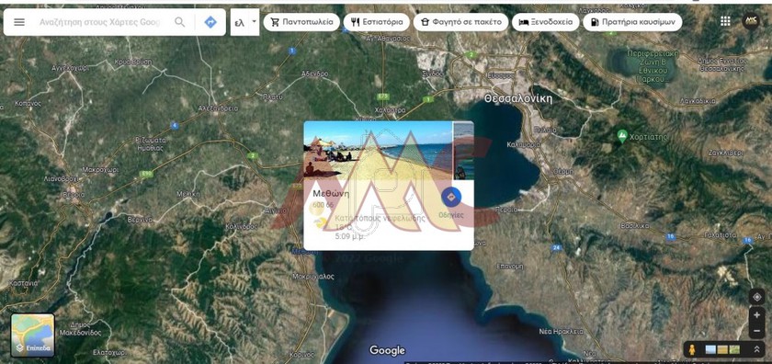
Task: Open the Google apps grid
Action: [x=725, y=21]
